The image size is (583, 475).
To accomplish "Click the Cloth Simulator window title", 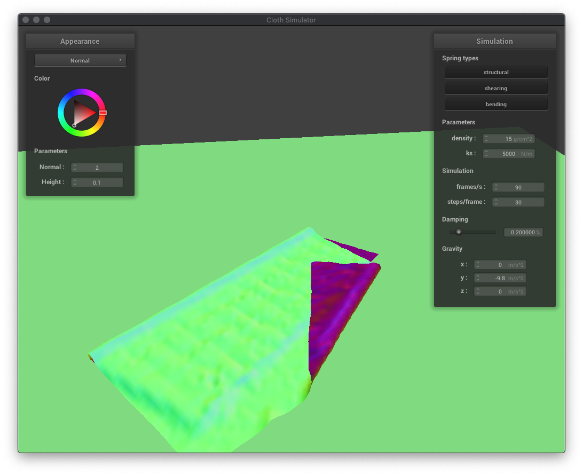I will [291, 20].
